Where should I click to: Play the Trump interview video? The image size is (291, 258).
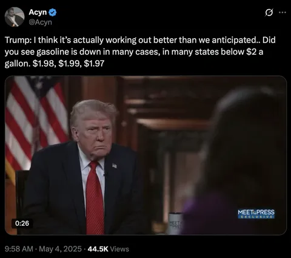coord(145,155)
